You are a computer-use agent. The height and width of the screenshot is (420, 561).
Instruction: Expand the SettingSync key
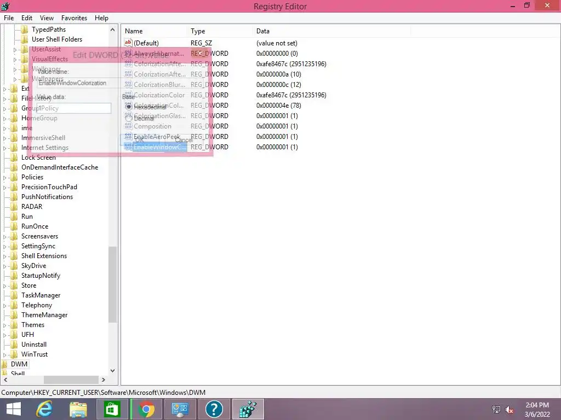[x=4, y=247]
